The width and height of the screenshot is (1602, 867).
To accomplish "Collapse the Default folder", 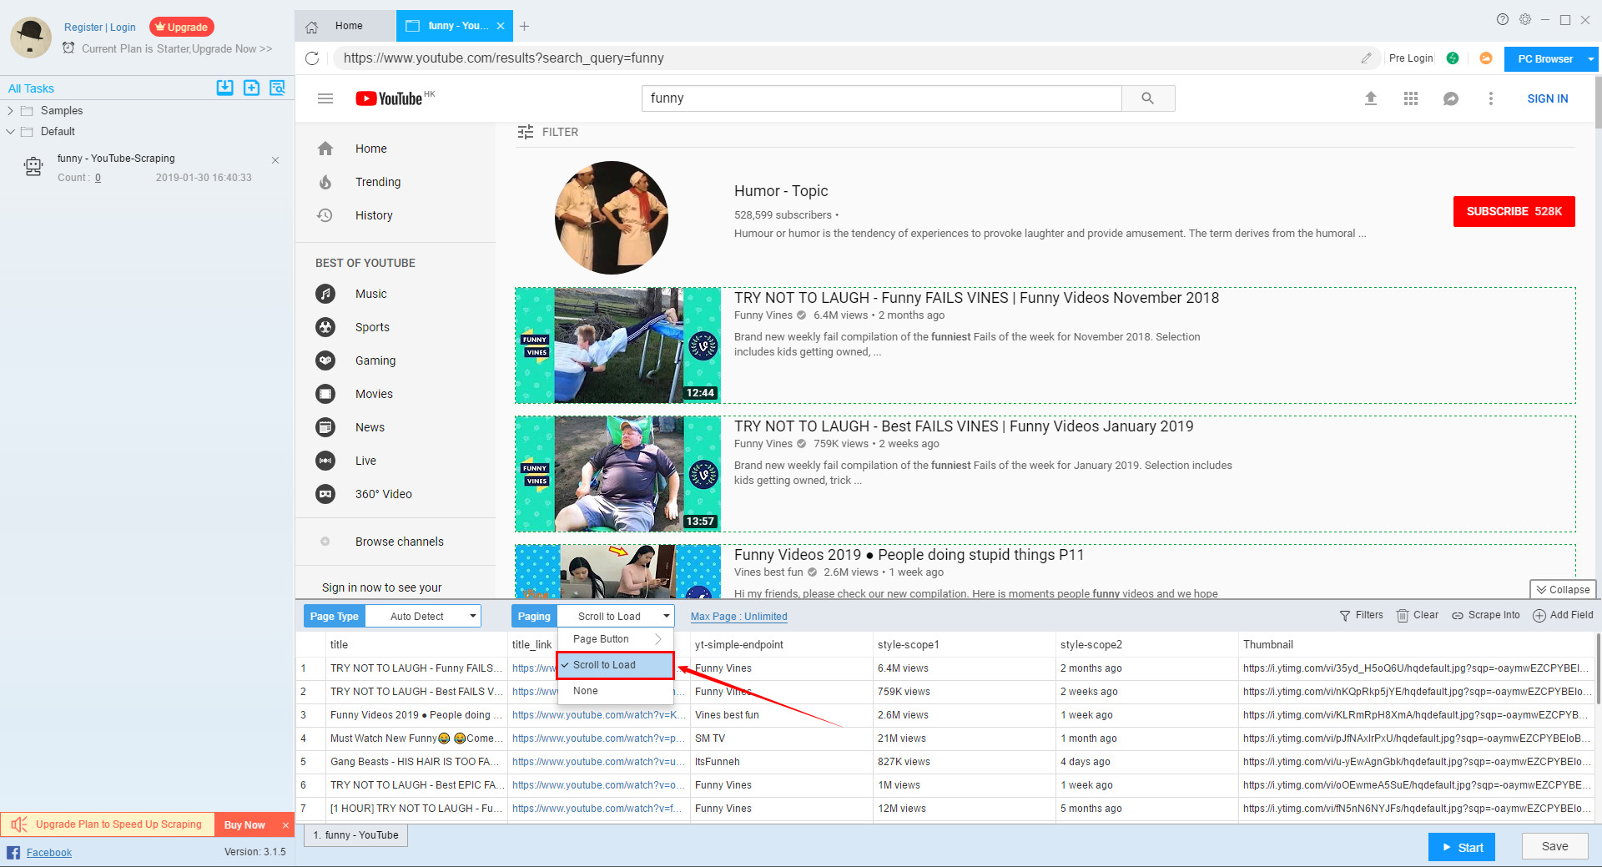I will click(x=10, y=131).
